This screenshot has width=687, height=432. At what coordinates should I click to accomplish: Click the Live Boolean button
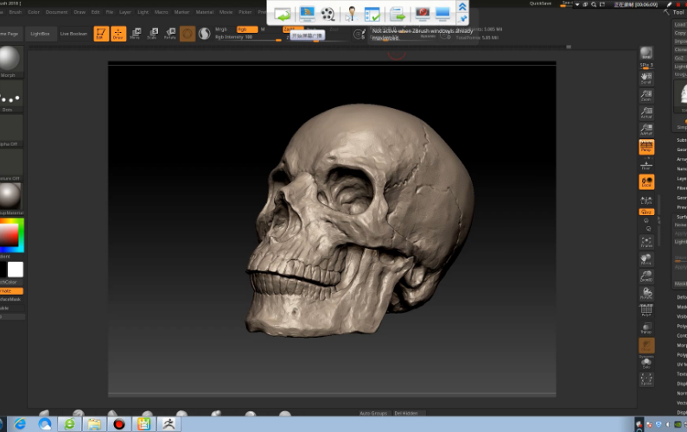click(x=73, y=34)
